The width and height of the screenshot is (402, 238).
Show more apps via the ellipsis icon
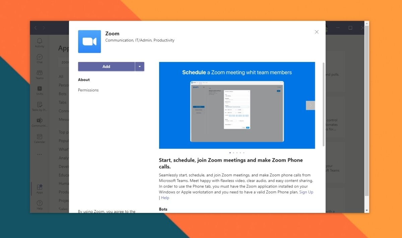click(x=39, y=154)
